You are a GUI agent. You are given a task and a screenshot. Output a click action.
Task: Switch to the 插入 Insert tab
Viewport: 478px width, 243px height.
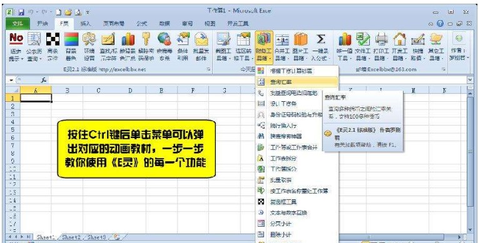point(86,24)
